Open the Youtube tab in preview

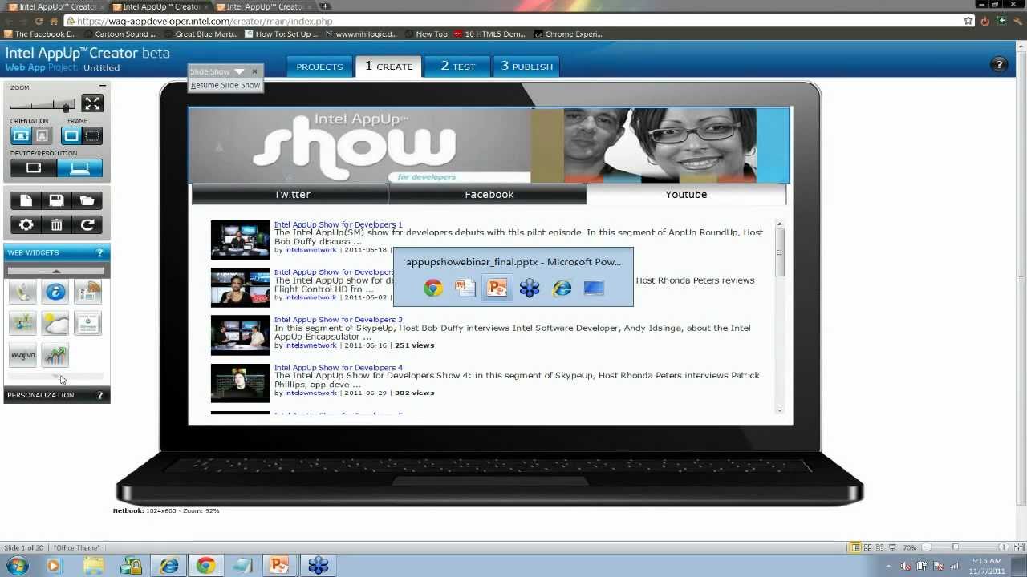(x=686, y=194)
